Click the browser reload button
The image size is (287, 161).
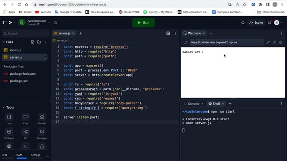coord(19,4)
